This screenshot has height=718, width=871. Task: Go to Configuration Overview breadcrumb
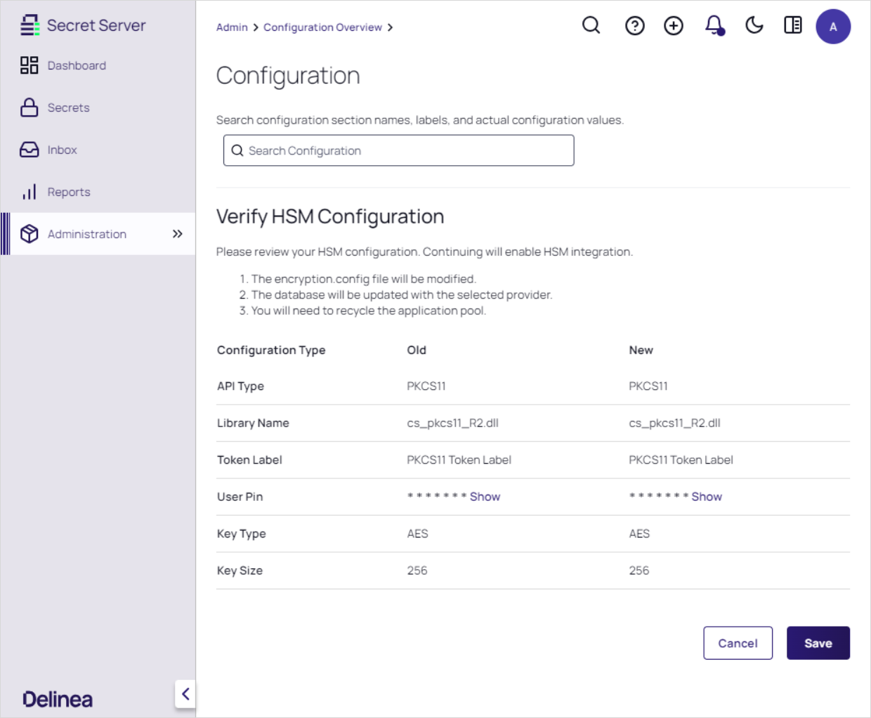[322, 27]
